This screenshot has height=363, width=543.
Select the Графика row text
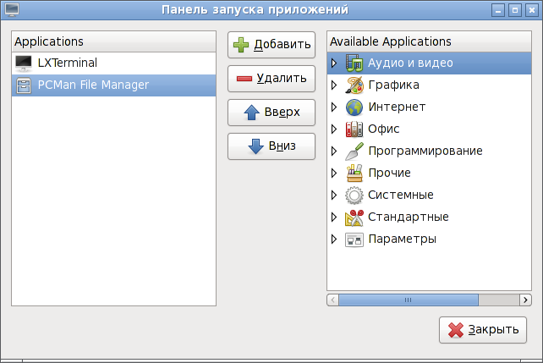[x=394, y=85]
